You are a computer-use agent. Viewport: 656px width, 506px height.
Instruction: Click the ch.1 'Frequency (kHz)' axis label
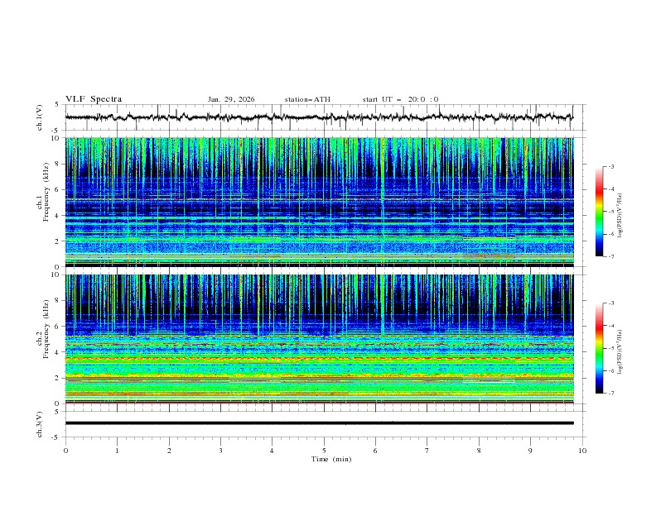click(x=46, y=191)
